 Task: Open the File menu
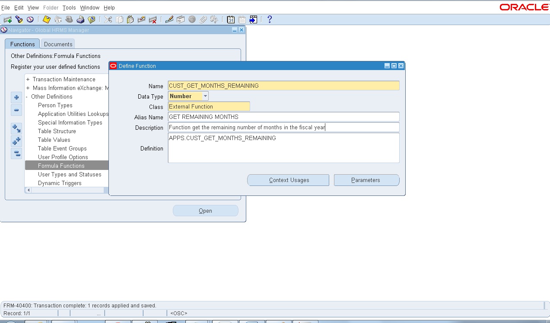click(6, 8)
